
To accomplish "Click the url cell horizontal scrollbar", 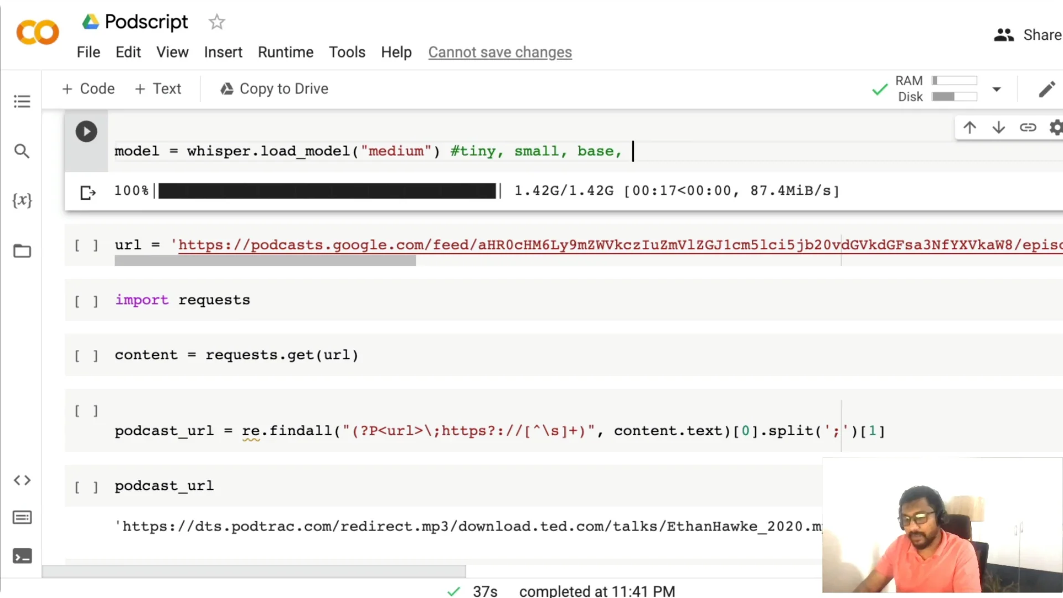I will (x=265, y=261).
